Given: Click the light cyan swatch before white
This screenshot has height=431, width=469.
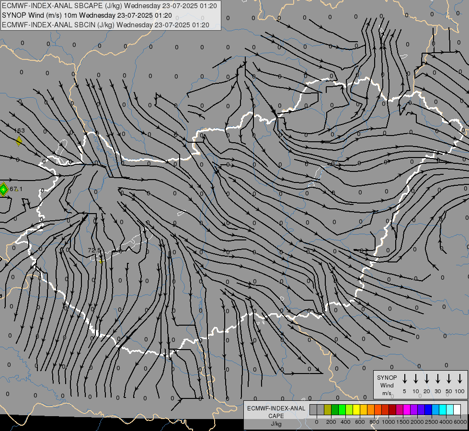Looking at the screenshot, I should click(x=449, y=409).
